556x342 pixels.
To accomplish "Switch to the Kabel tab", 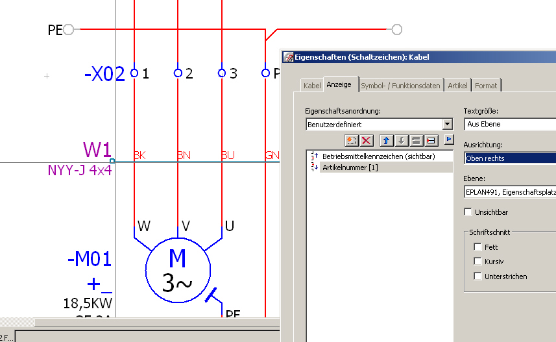I will (x=312, y=86).
